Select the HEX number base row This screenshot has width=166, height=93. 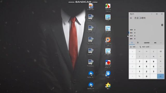(147, 30)
